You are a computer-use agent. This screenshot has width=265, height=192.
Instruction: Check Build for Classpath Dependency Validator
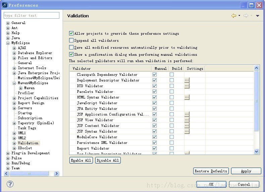coord(172,74)
